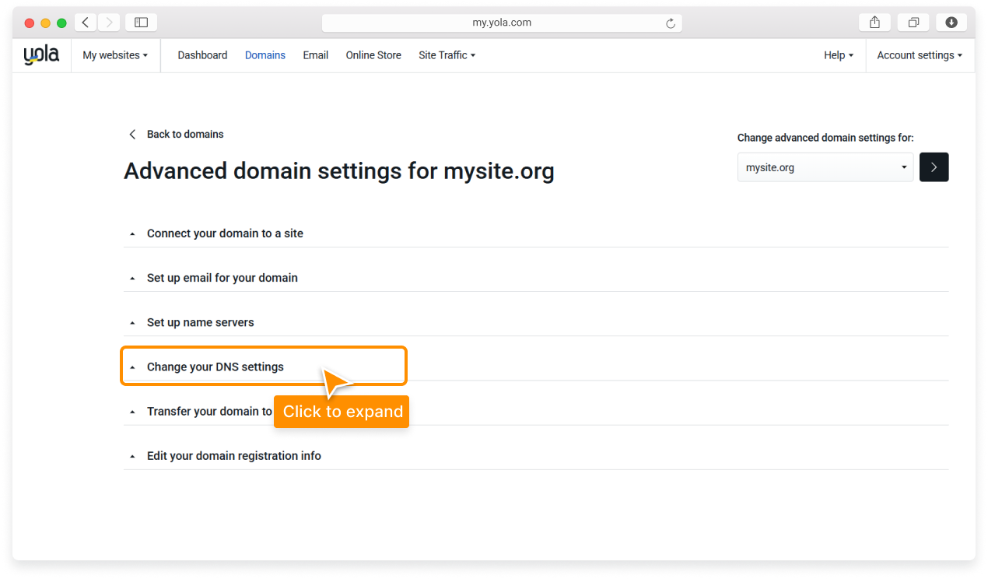
Task: Reload the page using refresh icon
Action: (x=670, y=23)
